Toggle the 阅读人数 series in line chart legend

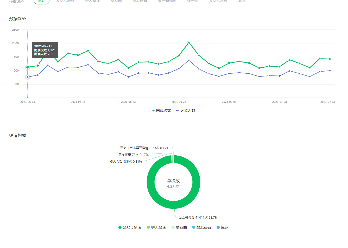[x=186, y=111]
